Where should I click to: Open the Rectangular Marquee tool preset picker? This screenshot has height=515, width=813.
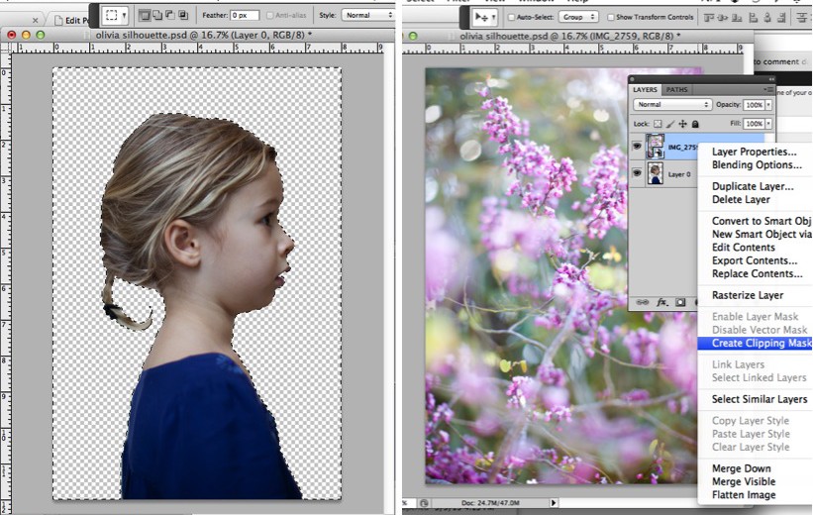pos(125,16)
